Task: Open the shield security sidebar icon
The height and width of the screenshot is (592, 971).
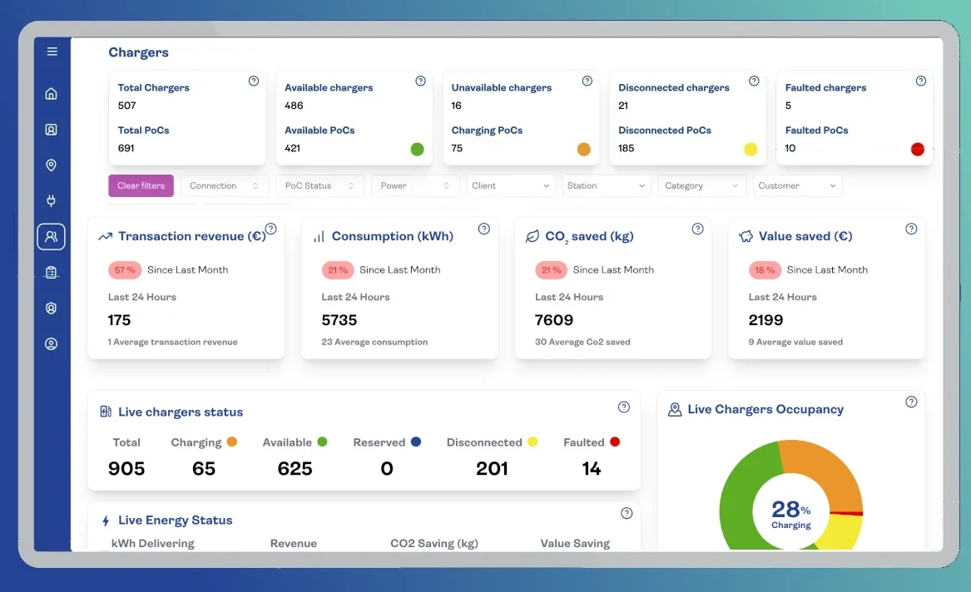Action: [52, 308]
